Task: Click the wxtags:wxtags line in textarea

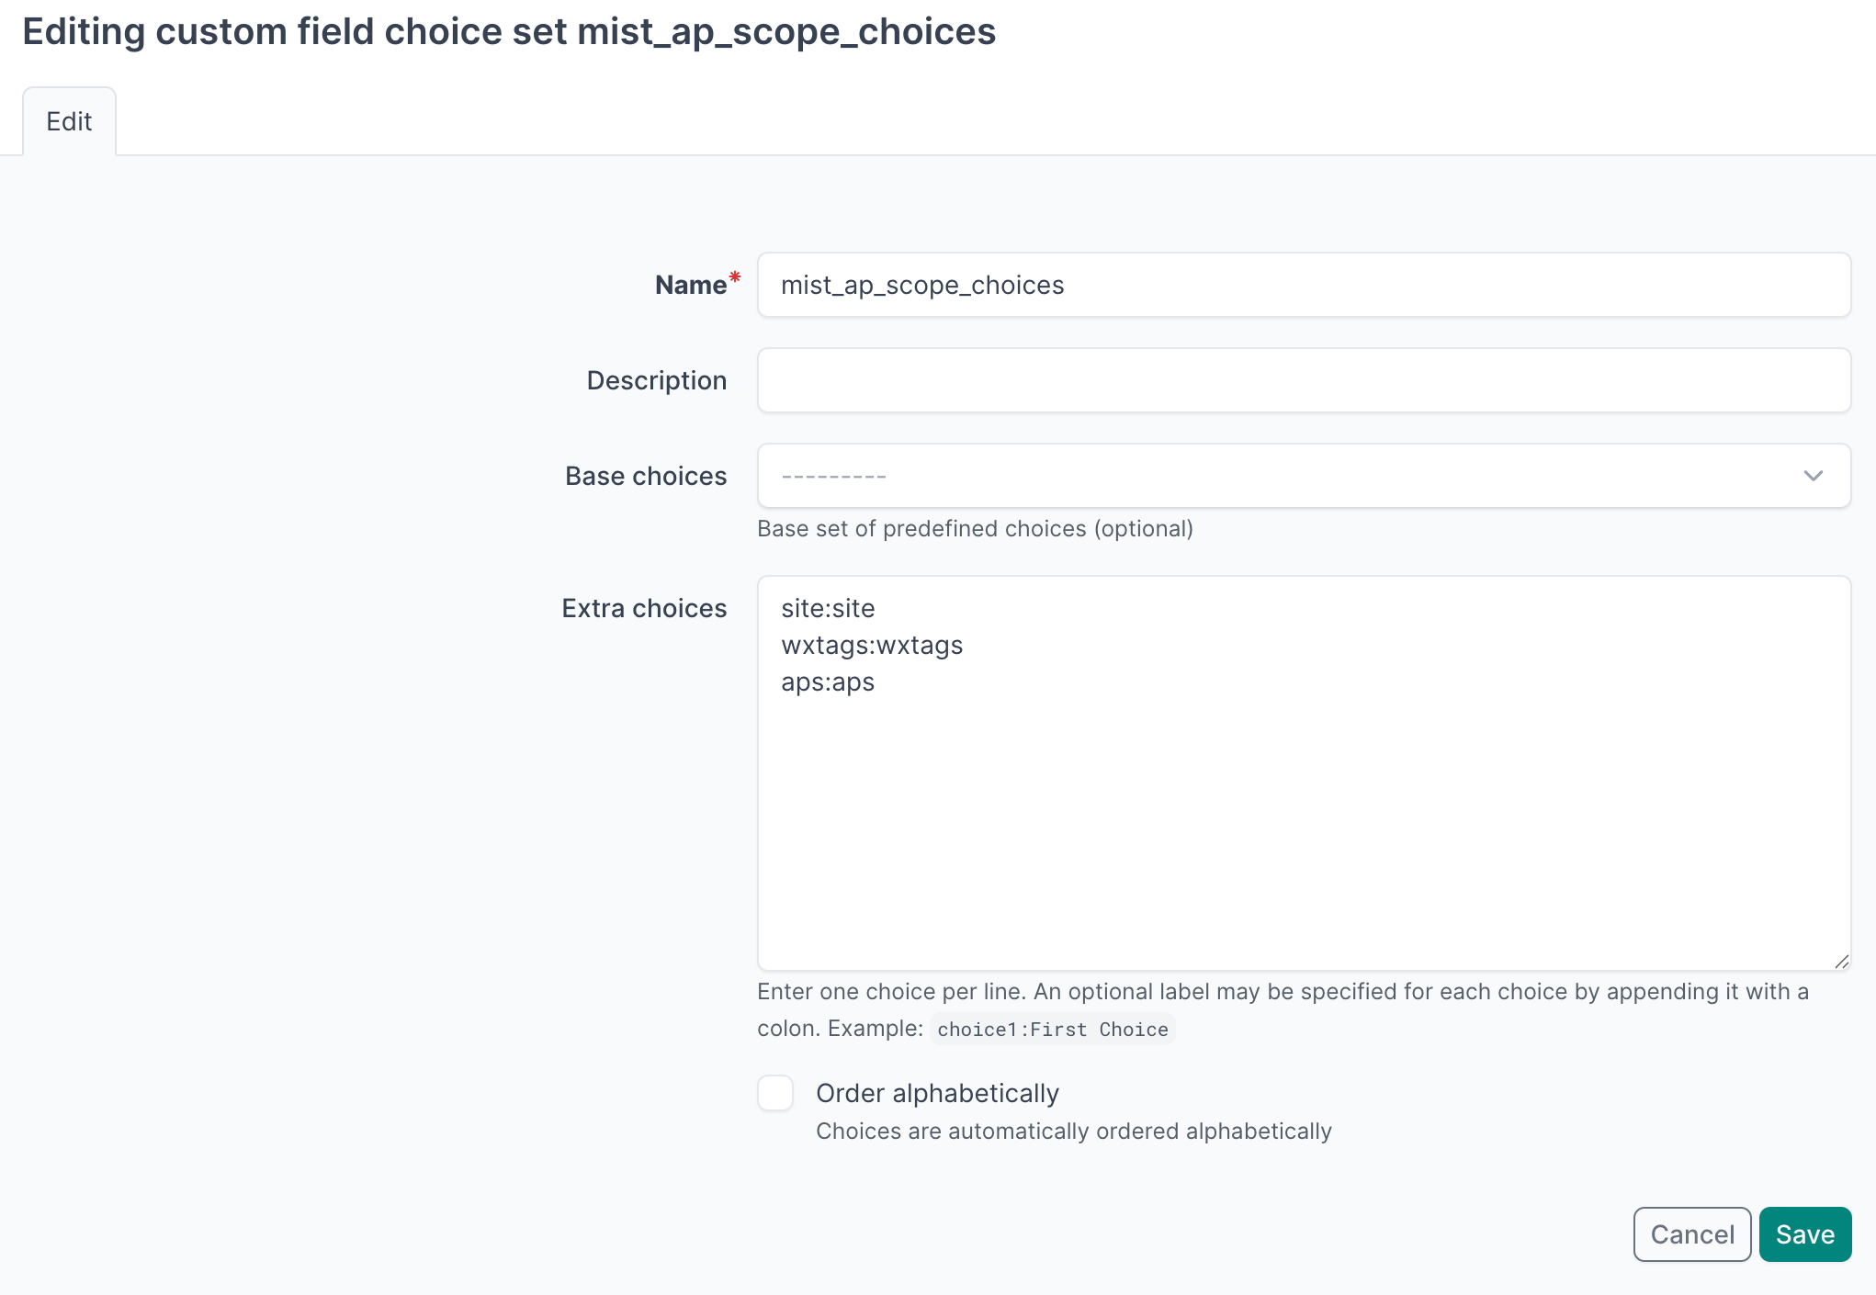Action: pyautogui.click(x=872, y=645)
